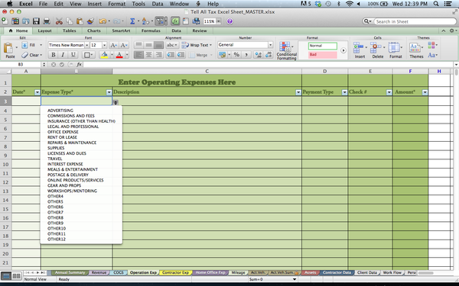Image resolution: width=459 pixels, height=286 pixels.
Task: Click the Comma style icon
Action: pos(246,55)
